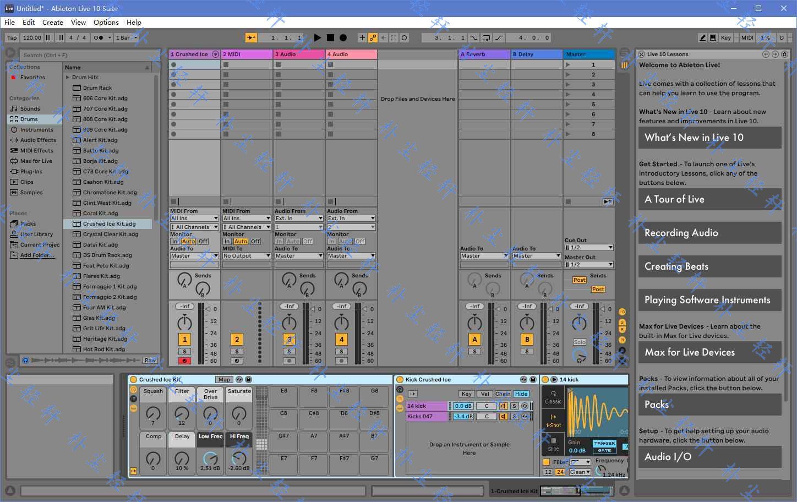Viewport: 797px width, 502px height.
Task: Arm recording on the Crushed Ice track
Action: 184,361
